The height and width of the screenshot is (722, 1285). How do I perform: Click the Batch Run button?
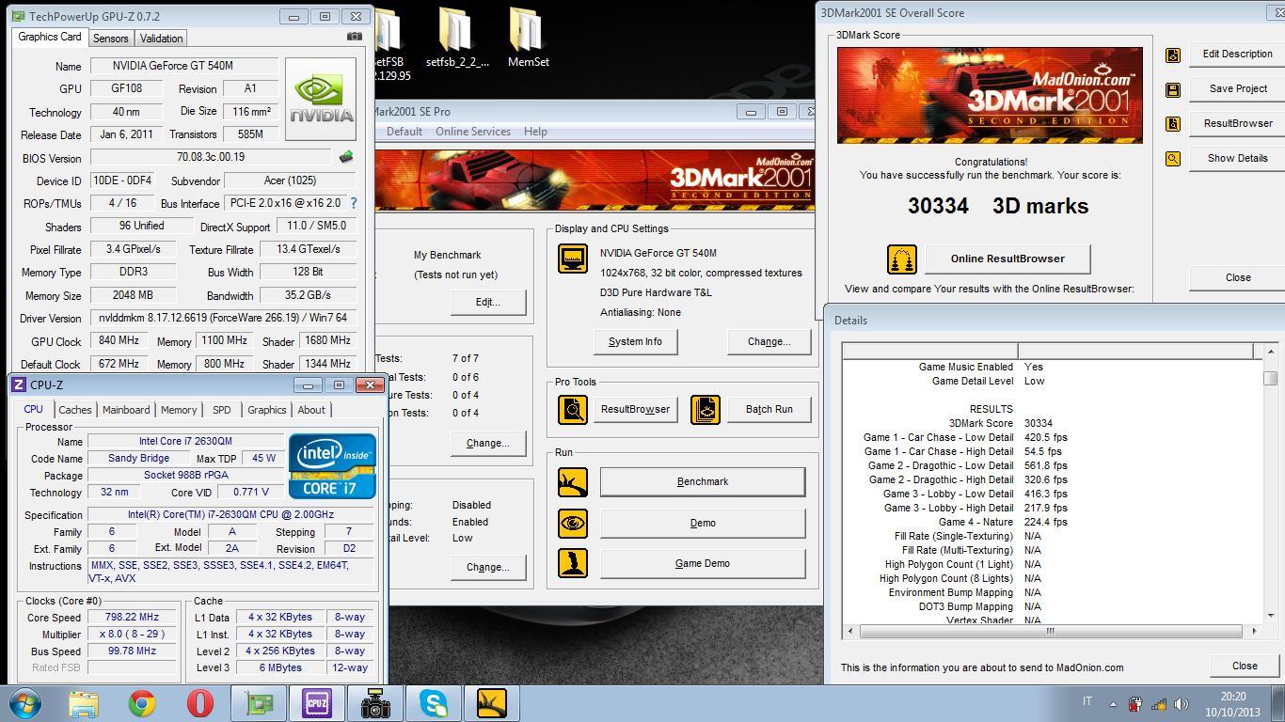tap(769, 409)
